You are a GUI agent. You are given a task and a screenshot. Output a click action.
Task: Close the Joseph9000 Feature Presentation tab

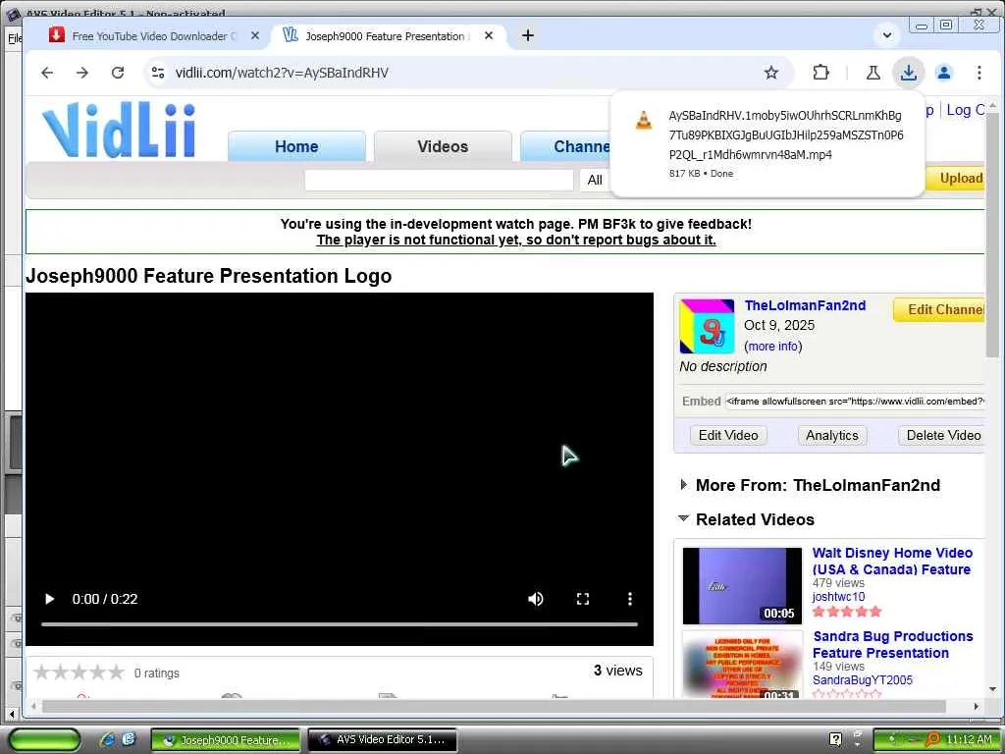point(489,36)
